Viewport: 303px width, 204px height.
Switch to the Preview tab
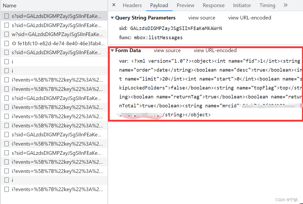tap(185, 5)
